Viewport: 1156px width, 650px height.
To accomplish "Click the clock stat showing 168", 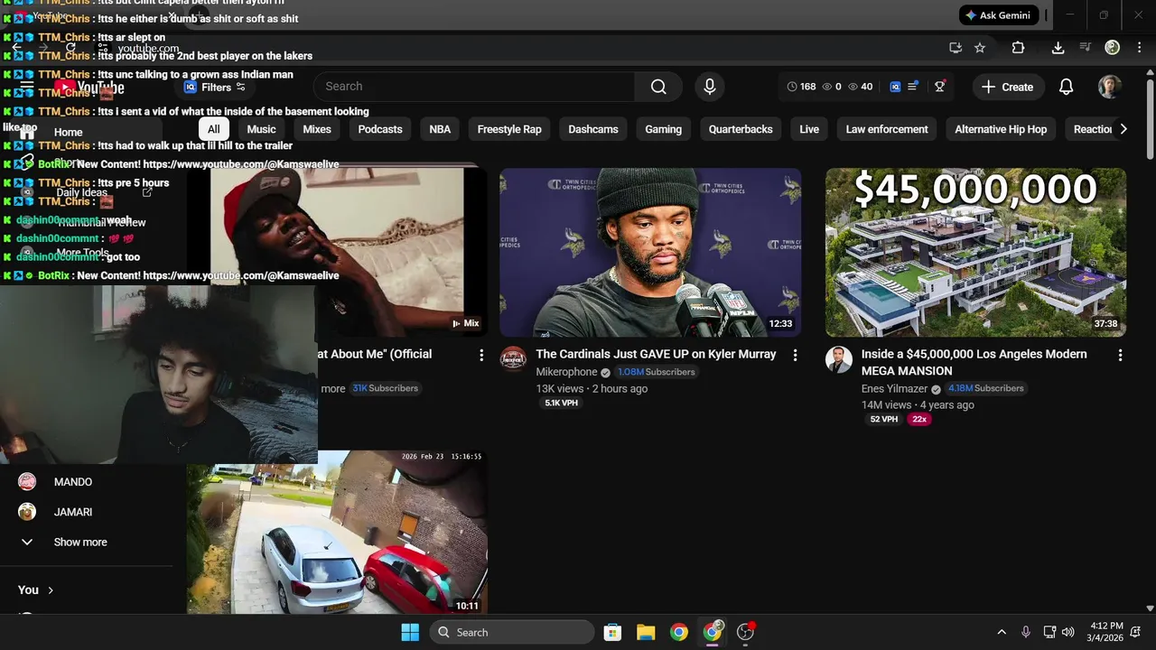I will pos(801,87).
